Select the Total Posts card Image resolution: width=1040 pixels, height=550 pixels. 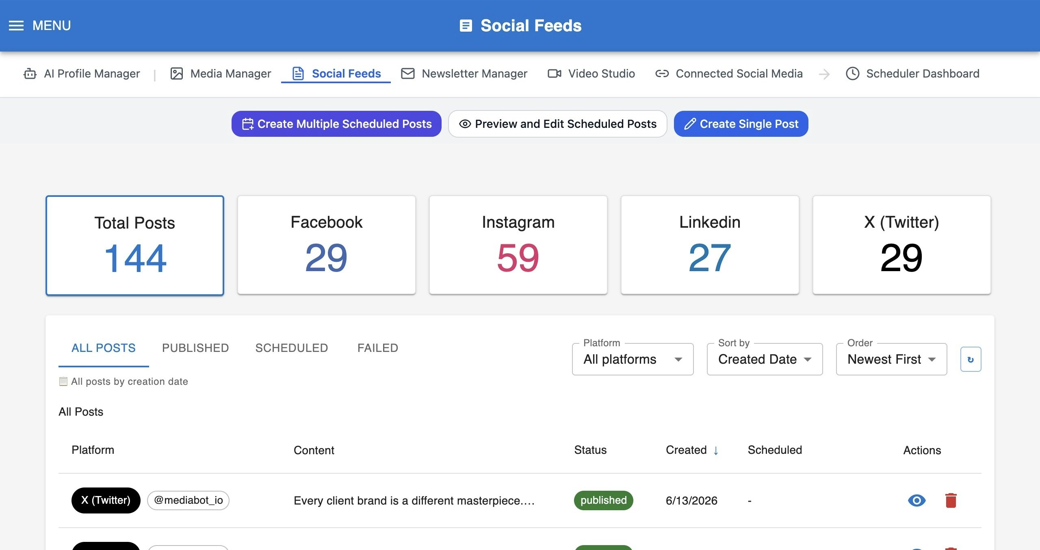[135, 246]
